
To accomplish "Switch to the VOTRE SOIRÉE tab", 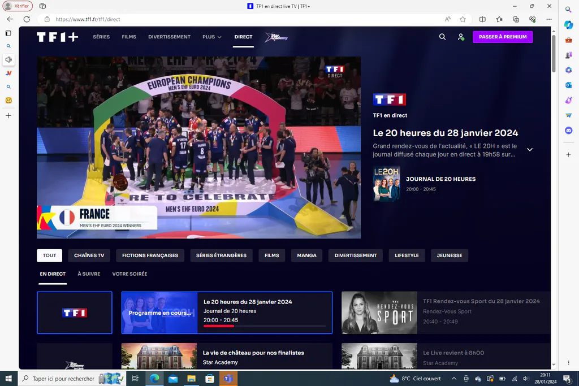I will [129, 274].
